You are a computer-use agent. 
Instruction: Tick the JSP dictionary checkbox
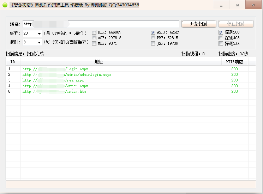153,44
